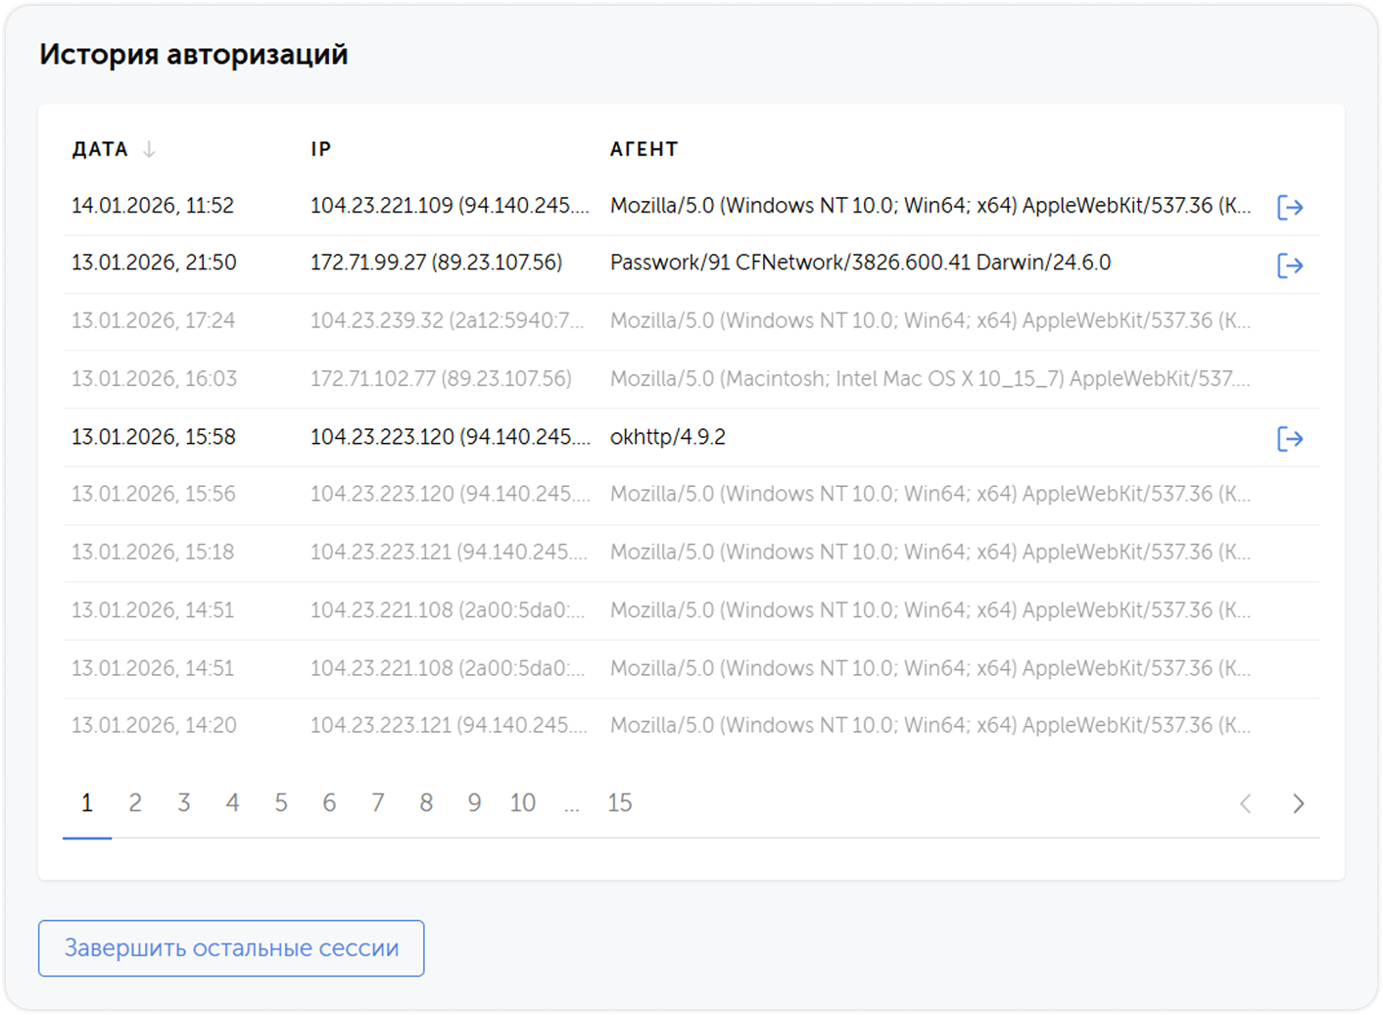Click the active page 1 indicator
The image size is (1383, 1015).
(87, 802)
